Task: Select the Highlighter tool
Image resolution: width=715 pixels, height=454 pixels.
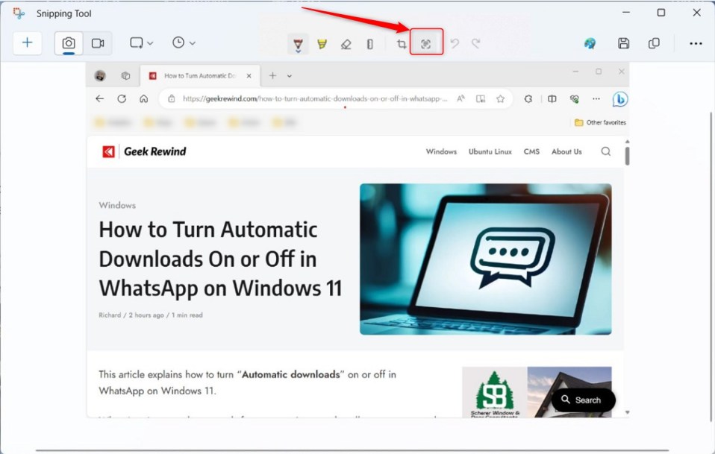Action: 322,44
